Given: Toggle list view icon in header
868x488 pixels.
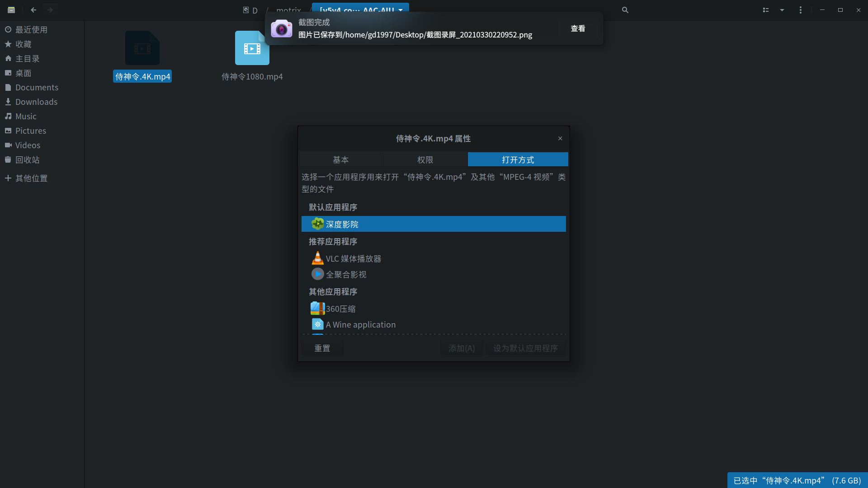Looking at the screenshot, I should coord(765,10).
